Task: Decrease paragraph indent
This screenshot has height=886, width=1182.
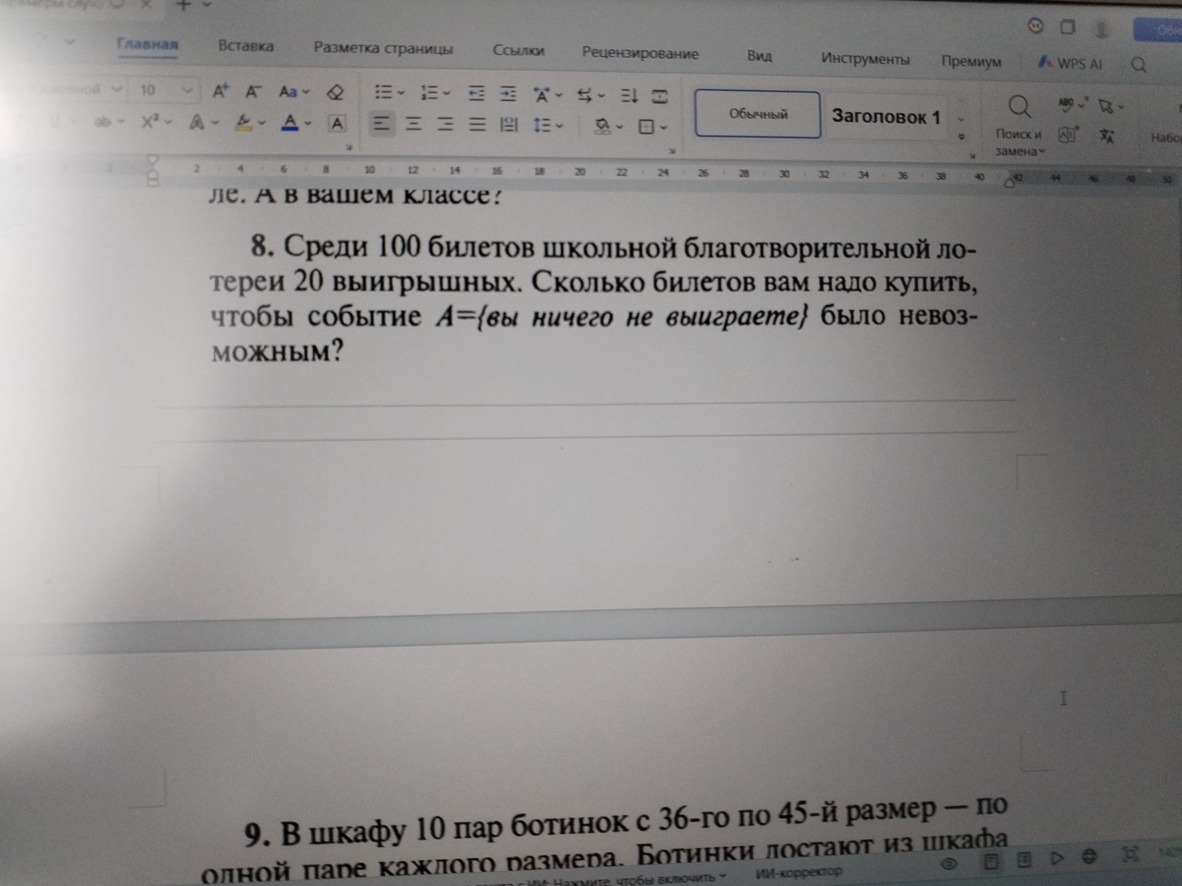Action: (x=476, y=94)
